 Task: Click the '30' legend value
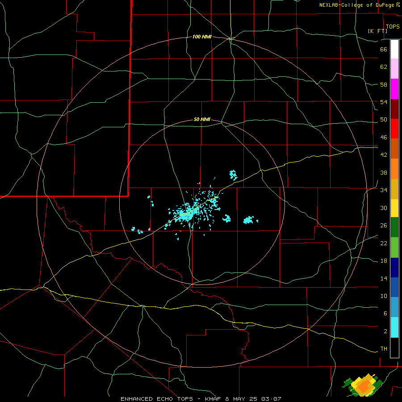[x=384, y=208]
